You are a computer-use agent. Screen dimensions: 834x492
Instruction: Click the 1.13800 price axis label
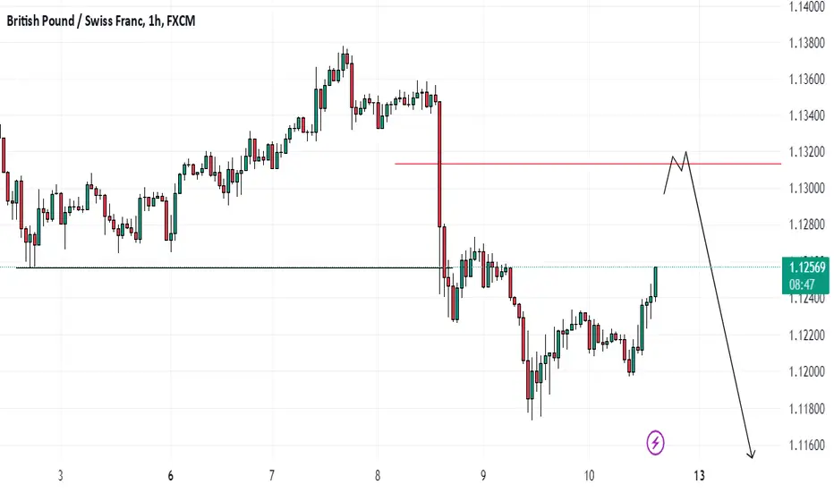(807, 43)
